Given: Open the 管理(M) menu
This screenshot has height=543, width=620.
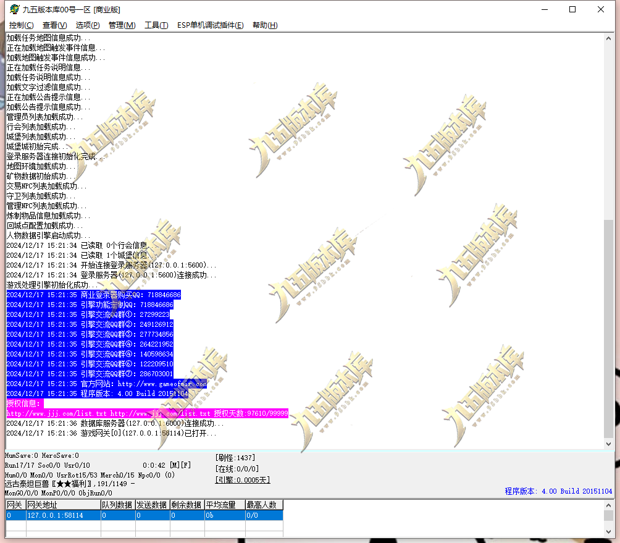Looking at the screenshot, I should 122,25.
